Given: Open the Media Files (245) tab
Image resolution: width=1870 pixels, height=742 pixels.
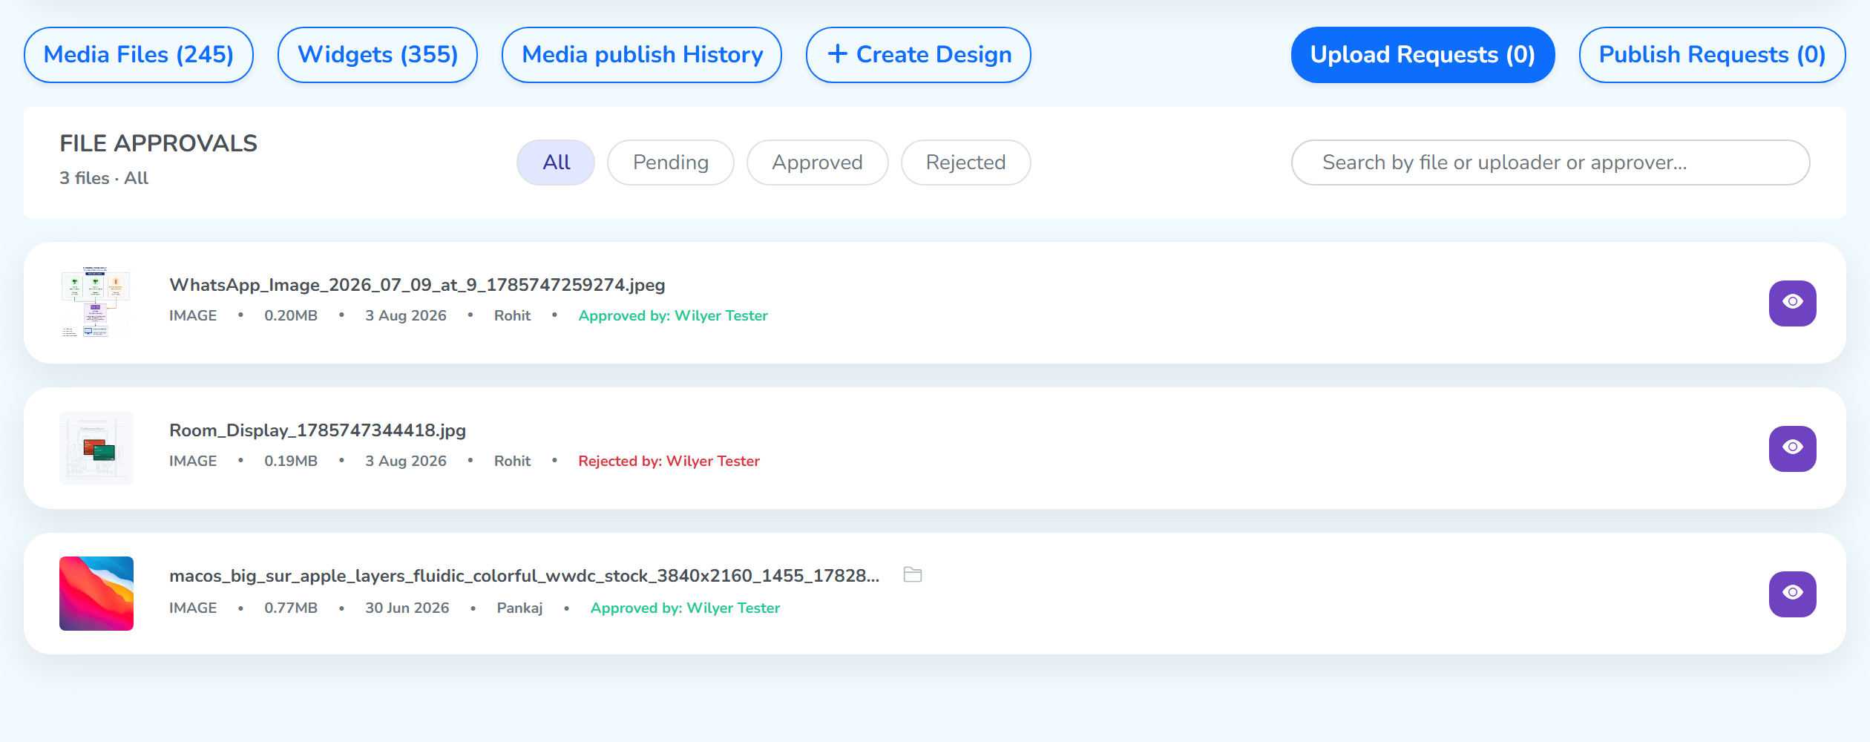Looking at the screenshot, I should tap(139, 55).
